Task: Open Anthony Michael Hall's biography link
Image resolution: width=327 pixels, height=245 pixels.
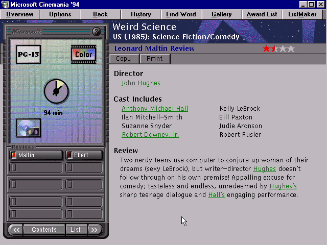Action: point(155,109)
